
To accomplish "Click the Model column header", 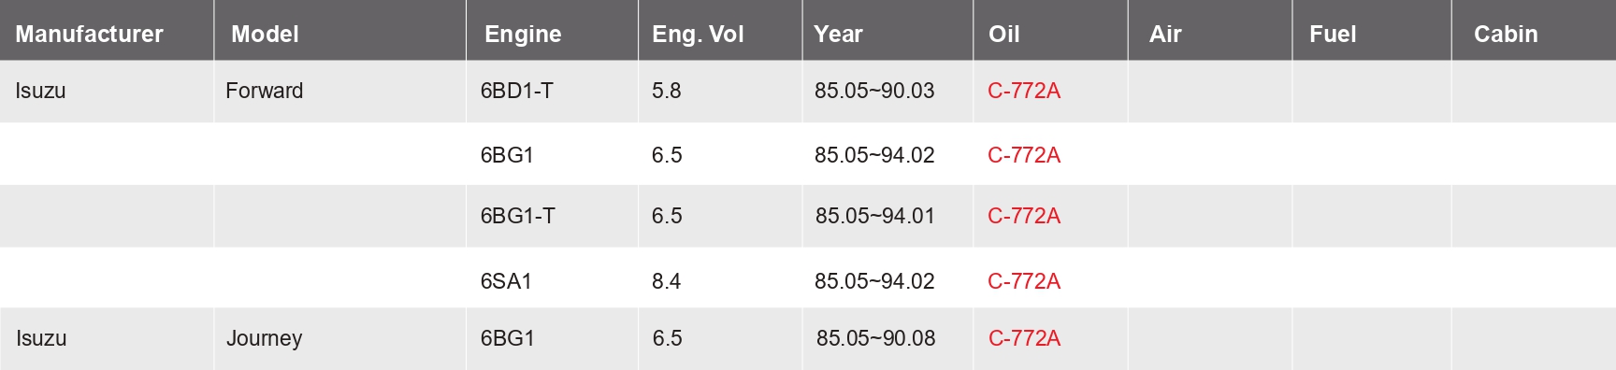I will point(265,35).
